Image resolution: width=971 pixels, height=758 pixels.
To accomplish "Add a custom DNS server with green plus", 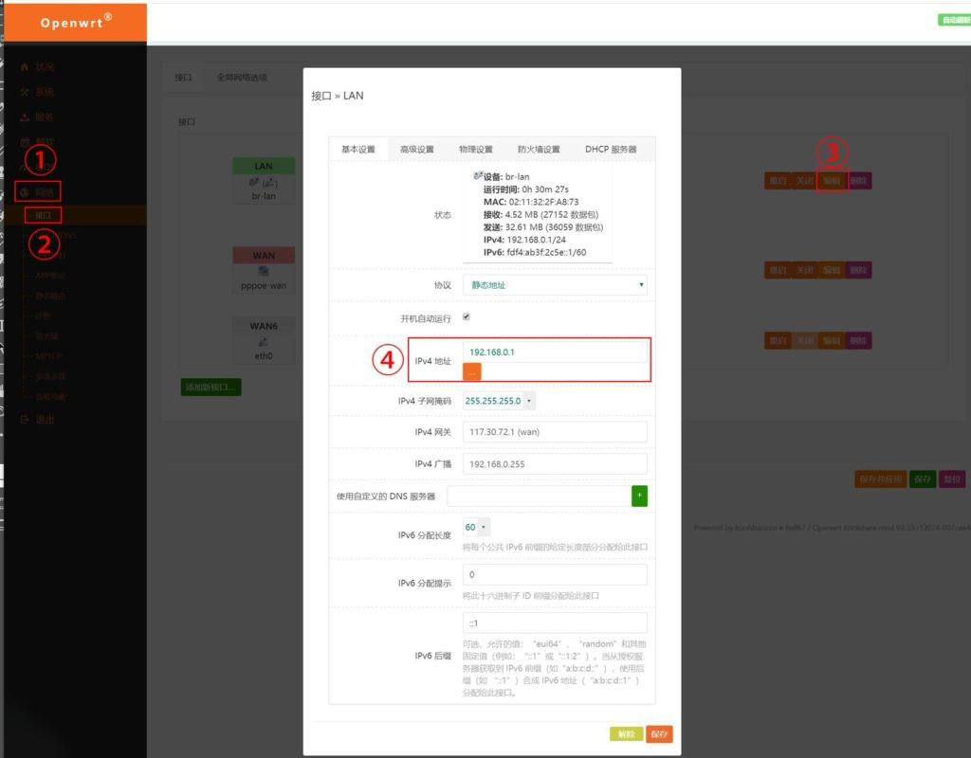I will tap(640, 496).
